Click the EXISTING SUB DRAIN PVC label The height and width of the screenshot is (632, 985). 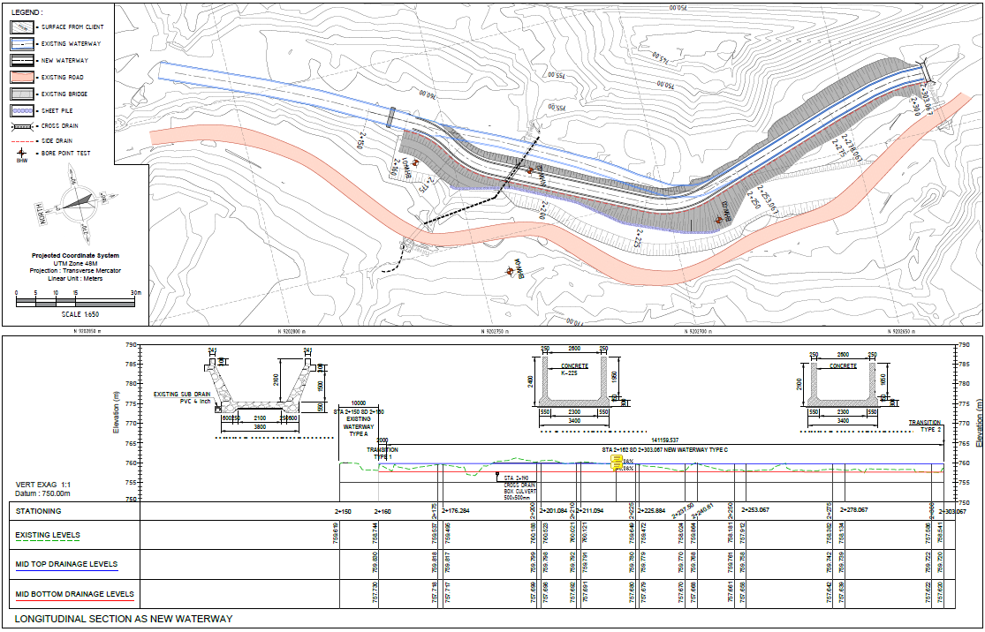pyautogui.click(x=180, y=397)
